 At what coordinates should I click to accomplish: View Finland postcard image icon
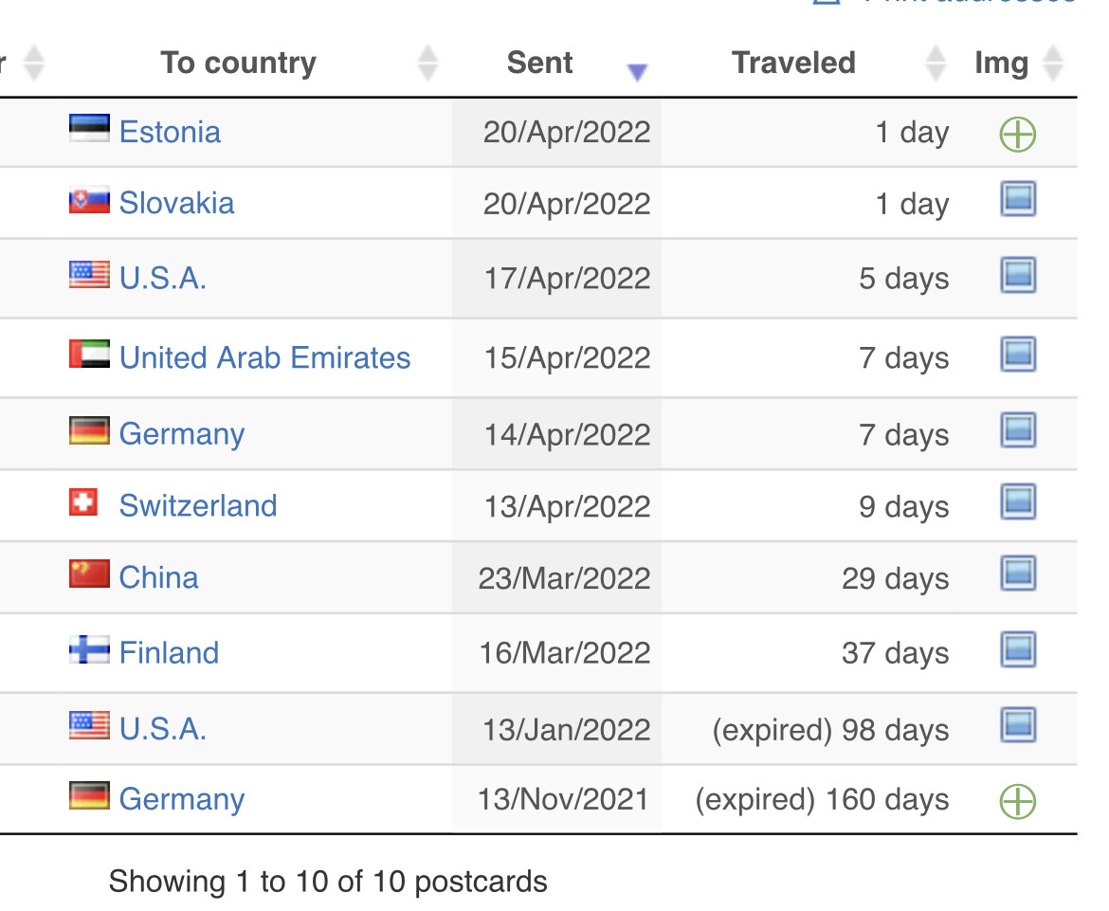1018,650
